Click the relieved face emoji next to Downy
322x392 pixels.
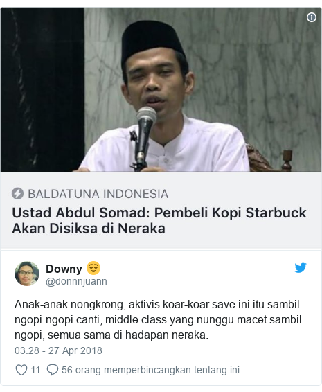pos(93,268)
